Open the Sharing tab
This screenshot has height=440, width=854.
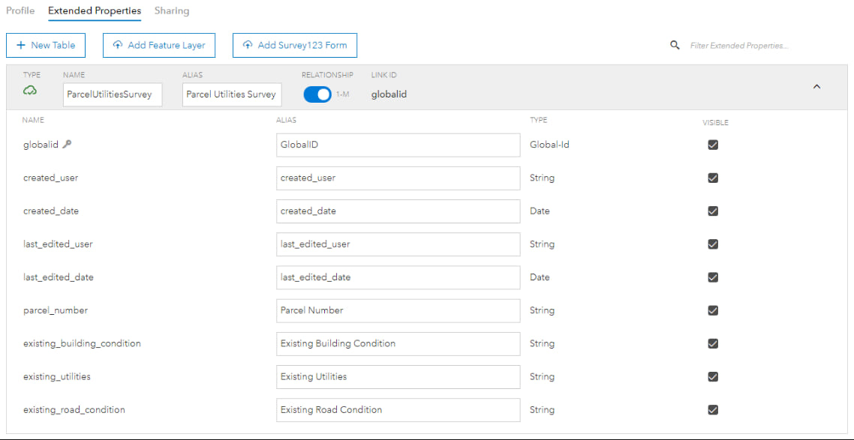click(172, 11)
